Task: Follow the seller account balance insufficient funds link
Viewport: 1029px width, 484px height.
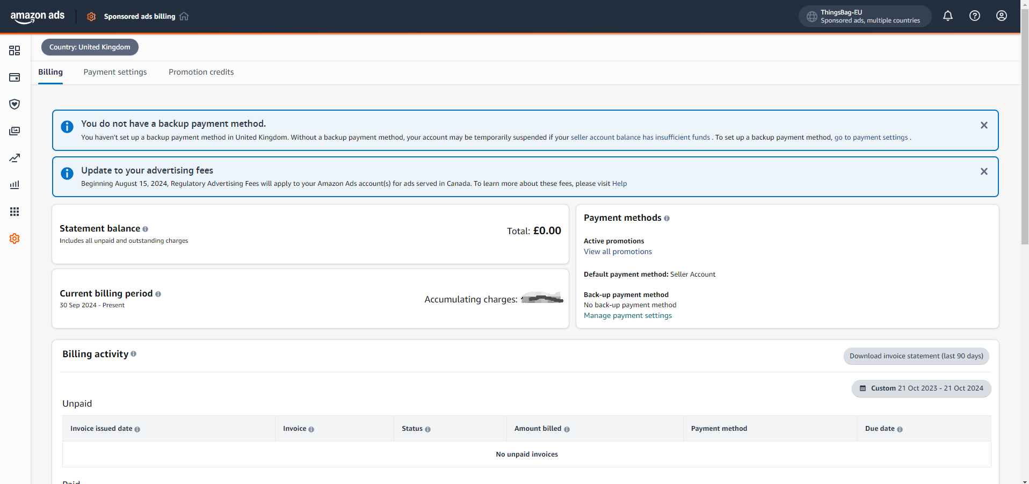Action: (640, 138)
